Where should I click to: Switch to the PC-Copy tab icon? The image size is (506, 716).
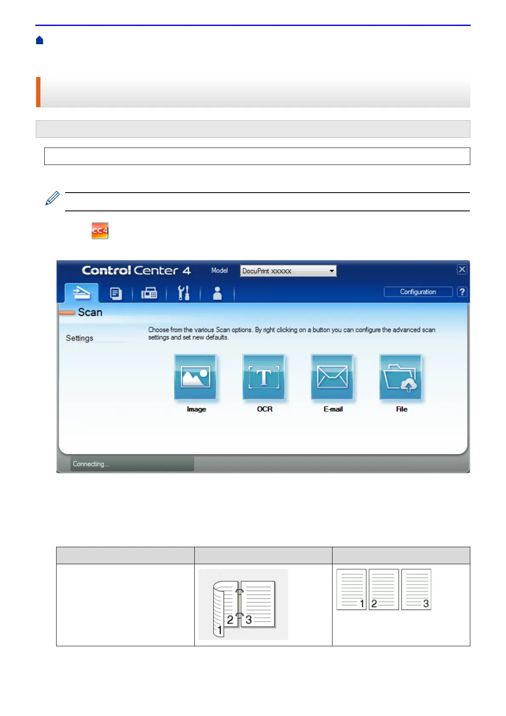pyautogui.click(x=116, y=293)
